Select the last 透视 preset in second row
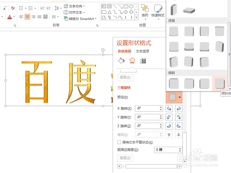 [x=220, y=46]
